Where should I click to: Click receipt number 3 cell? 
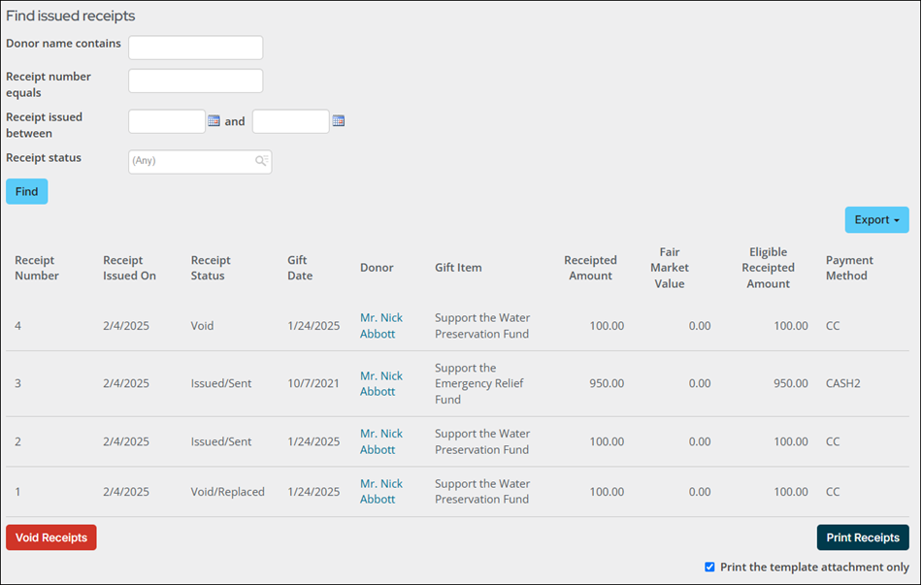click(17, 383)
